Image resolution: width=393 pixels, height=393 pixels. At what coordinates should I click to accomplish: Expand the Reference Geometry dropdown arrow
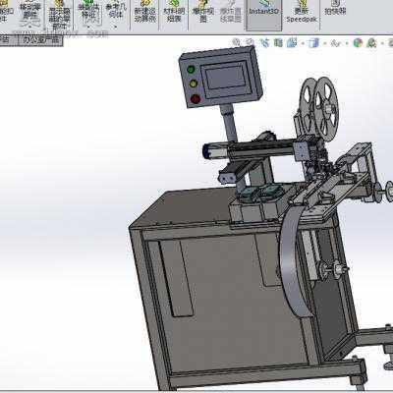115,27
